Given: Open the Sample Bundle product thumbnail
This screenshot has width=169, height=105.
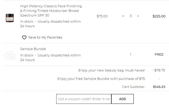Looking at the screenshot, I should coord(10,56).
